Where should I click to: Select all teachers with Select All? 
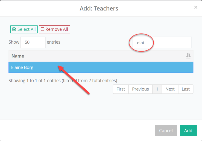24,29
